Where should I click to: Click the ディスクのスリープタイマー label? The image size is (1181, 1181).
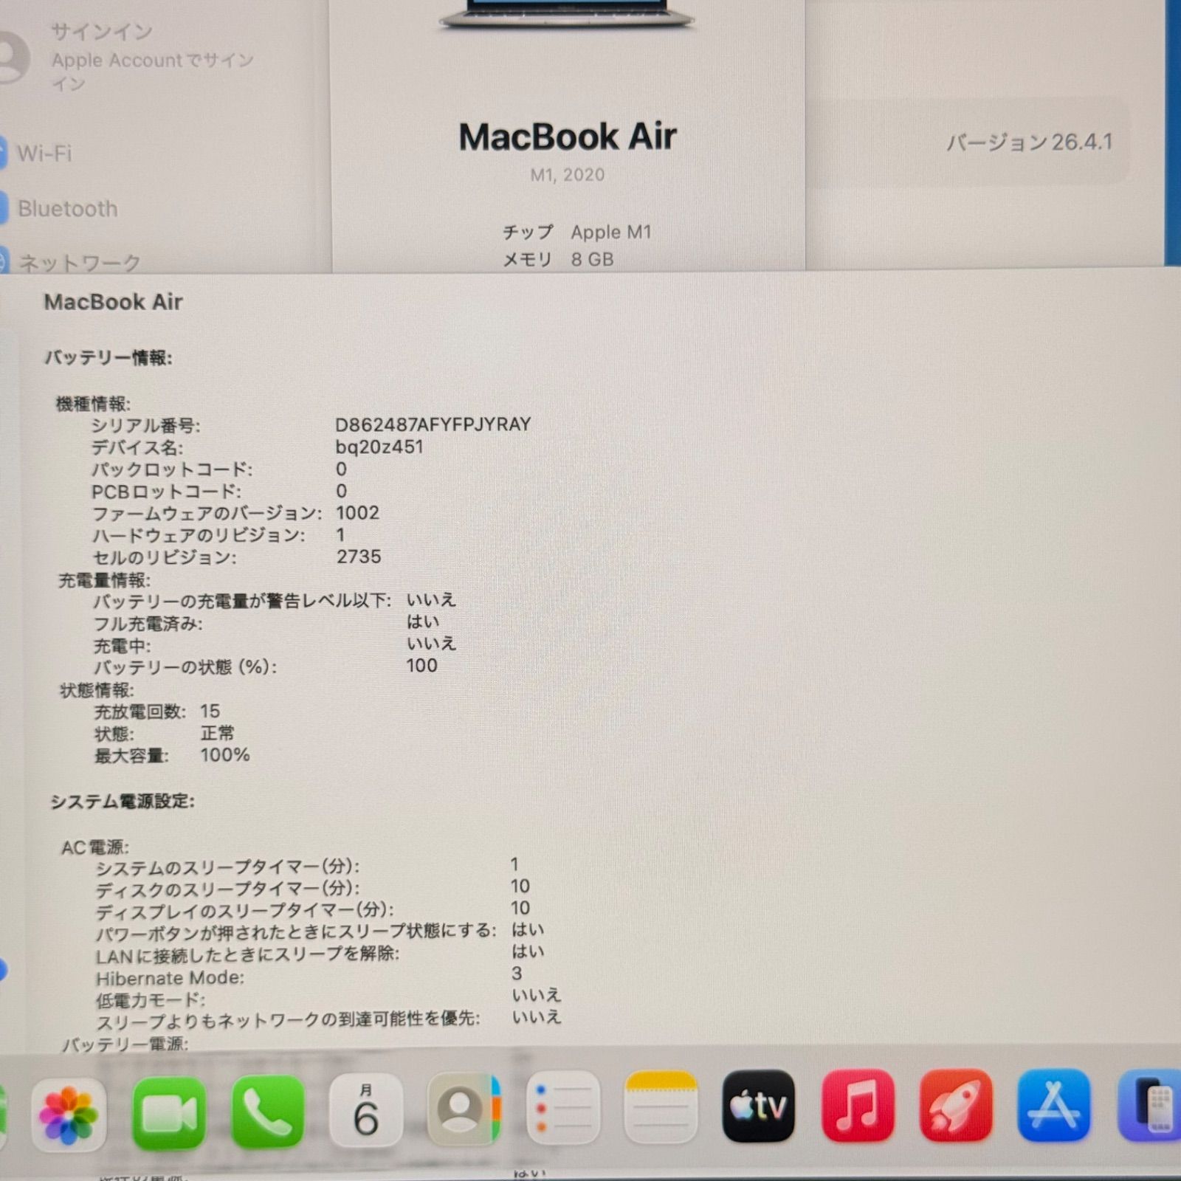227,889
